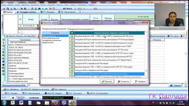Click blue question mark icon in left sidebar

pyautogui.click(x=3, y=74)
